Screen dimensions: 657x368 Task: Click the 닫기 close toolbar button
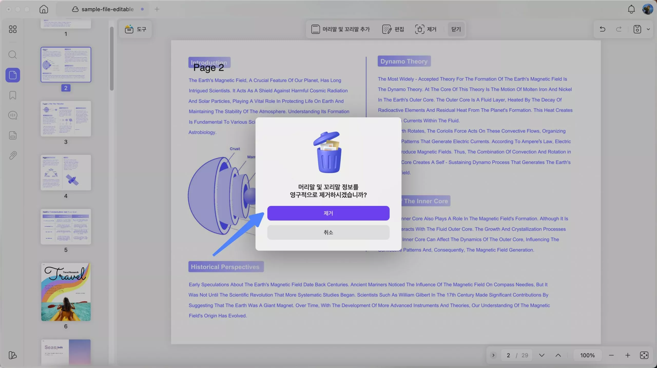click(456, 29)
